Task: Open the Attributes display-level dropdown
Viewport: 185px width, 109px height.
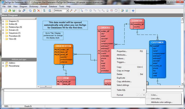Action: tap(67, 11)
